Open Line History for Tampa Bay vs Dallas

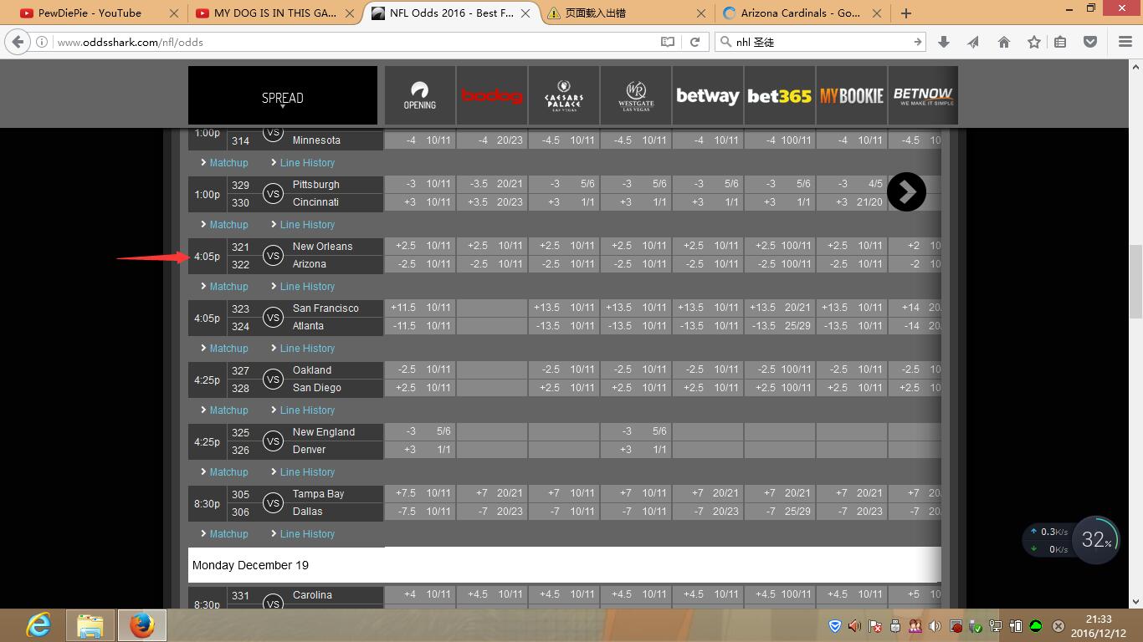(307, 534)
